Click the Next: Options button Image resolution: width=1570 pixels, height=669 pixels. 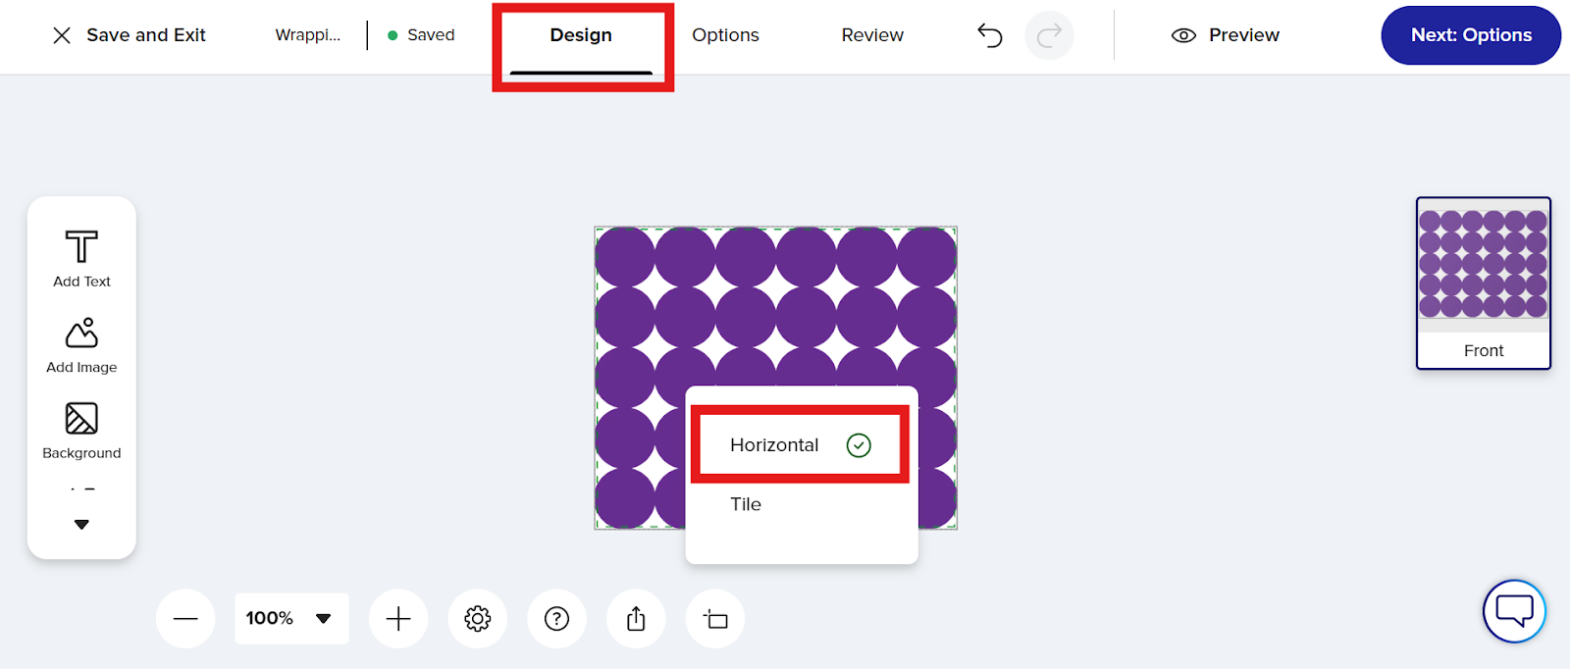point(1470,35)
